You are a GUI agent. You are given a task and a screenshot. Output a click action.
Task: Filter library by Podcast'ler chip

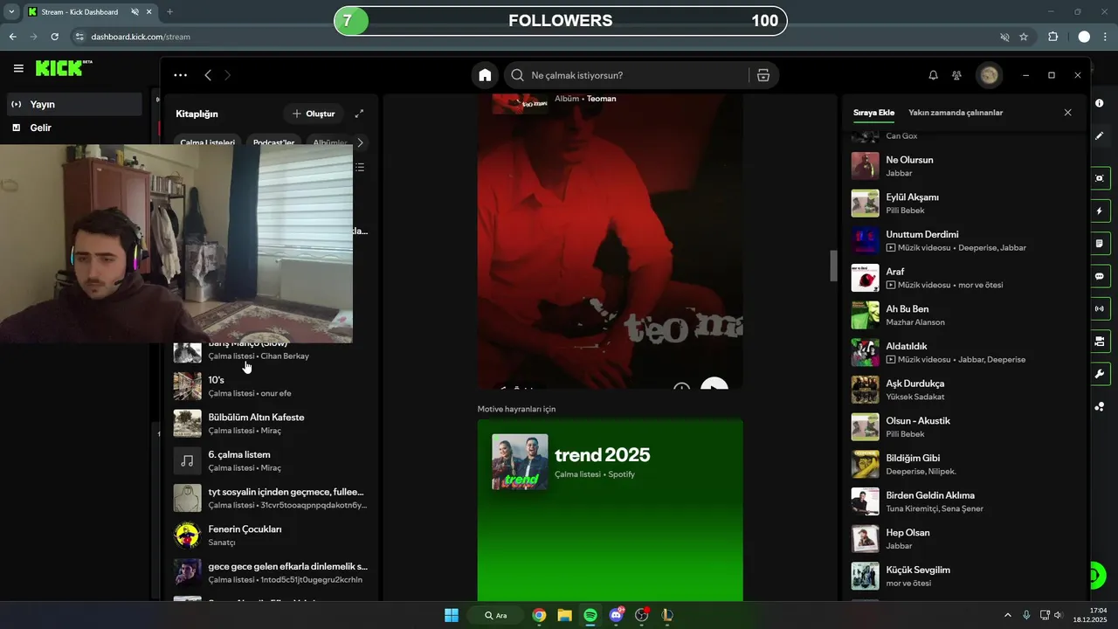click(x=273, y=142)
